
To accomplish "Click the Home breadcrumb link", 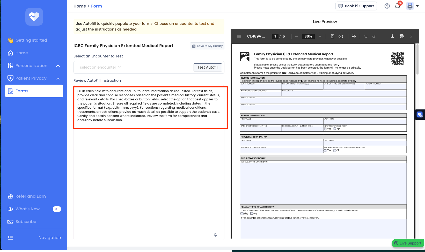I will tap(80, 6).
